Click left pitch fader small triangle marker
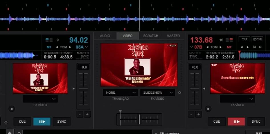270x134 pixels. [x=74, y=89]
